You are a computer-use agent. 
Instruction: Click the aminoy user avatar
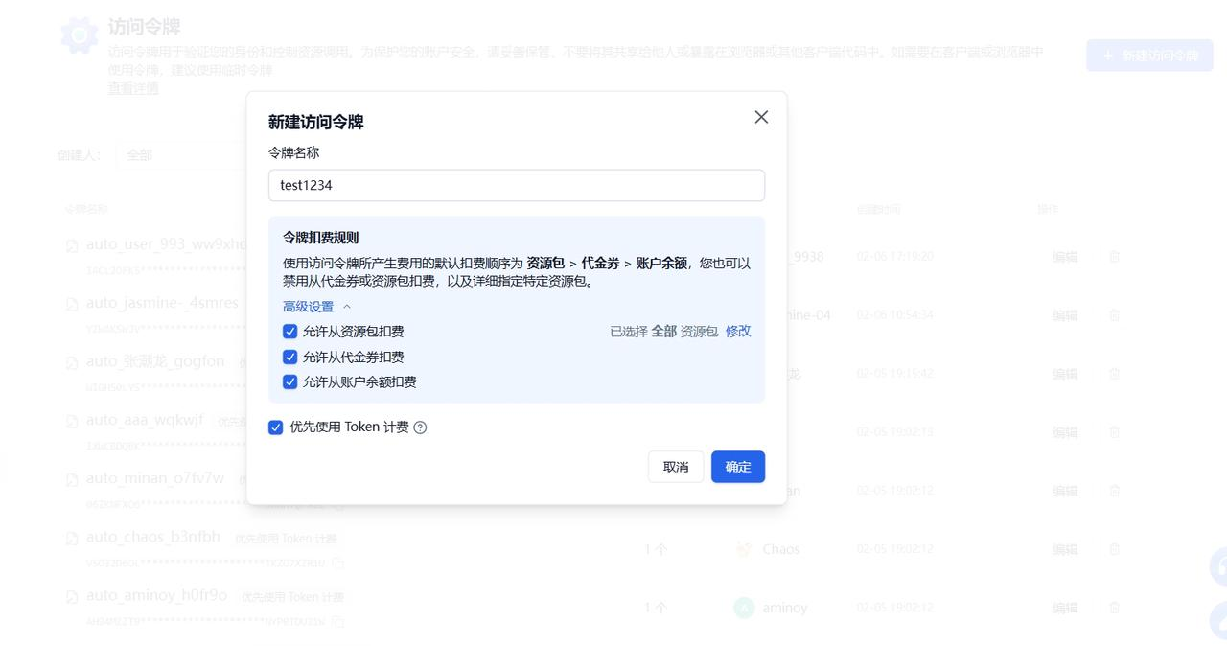click(x=744, y=608)
